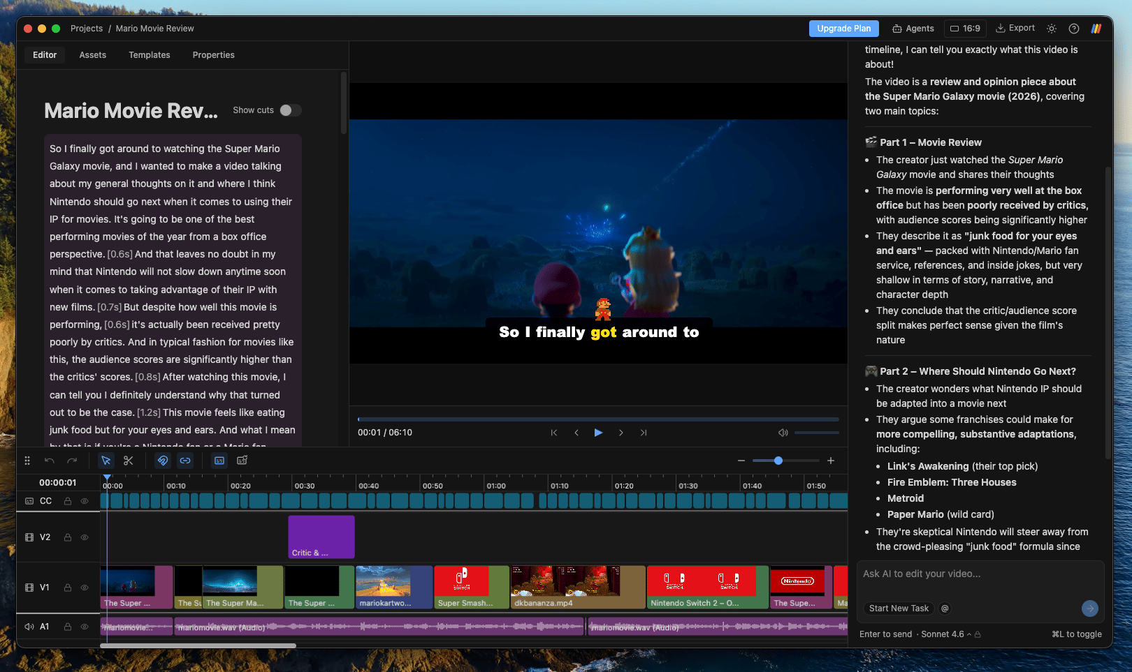Open the Sonnet 4.6 model selector

point(945,634)
